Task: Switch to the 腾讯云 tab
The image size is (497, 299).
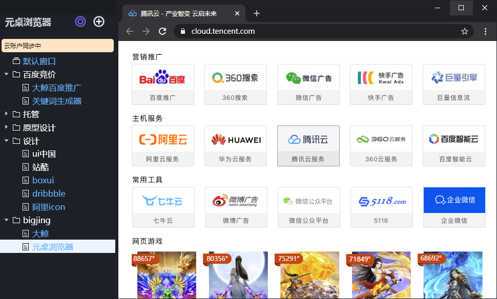Action: click(x=184, y=13)
